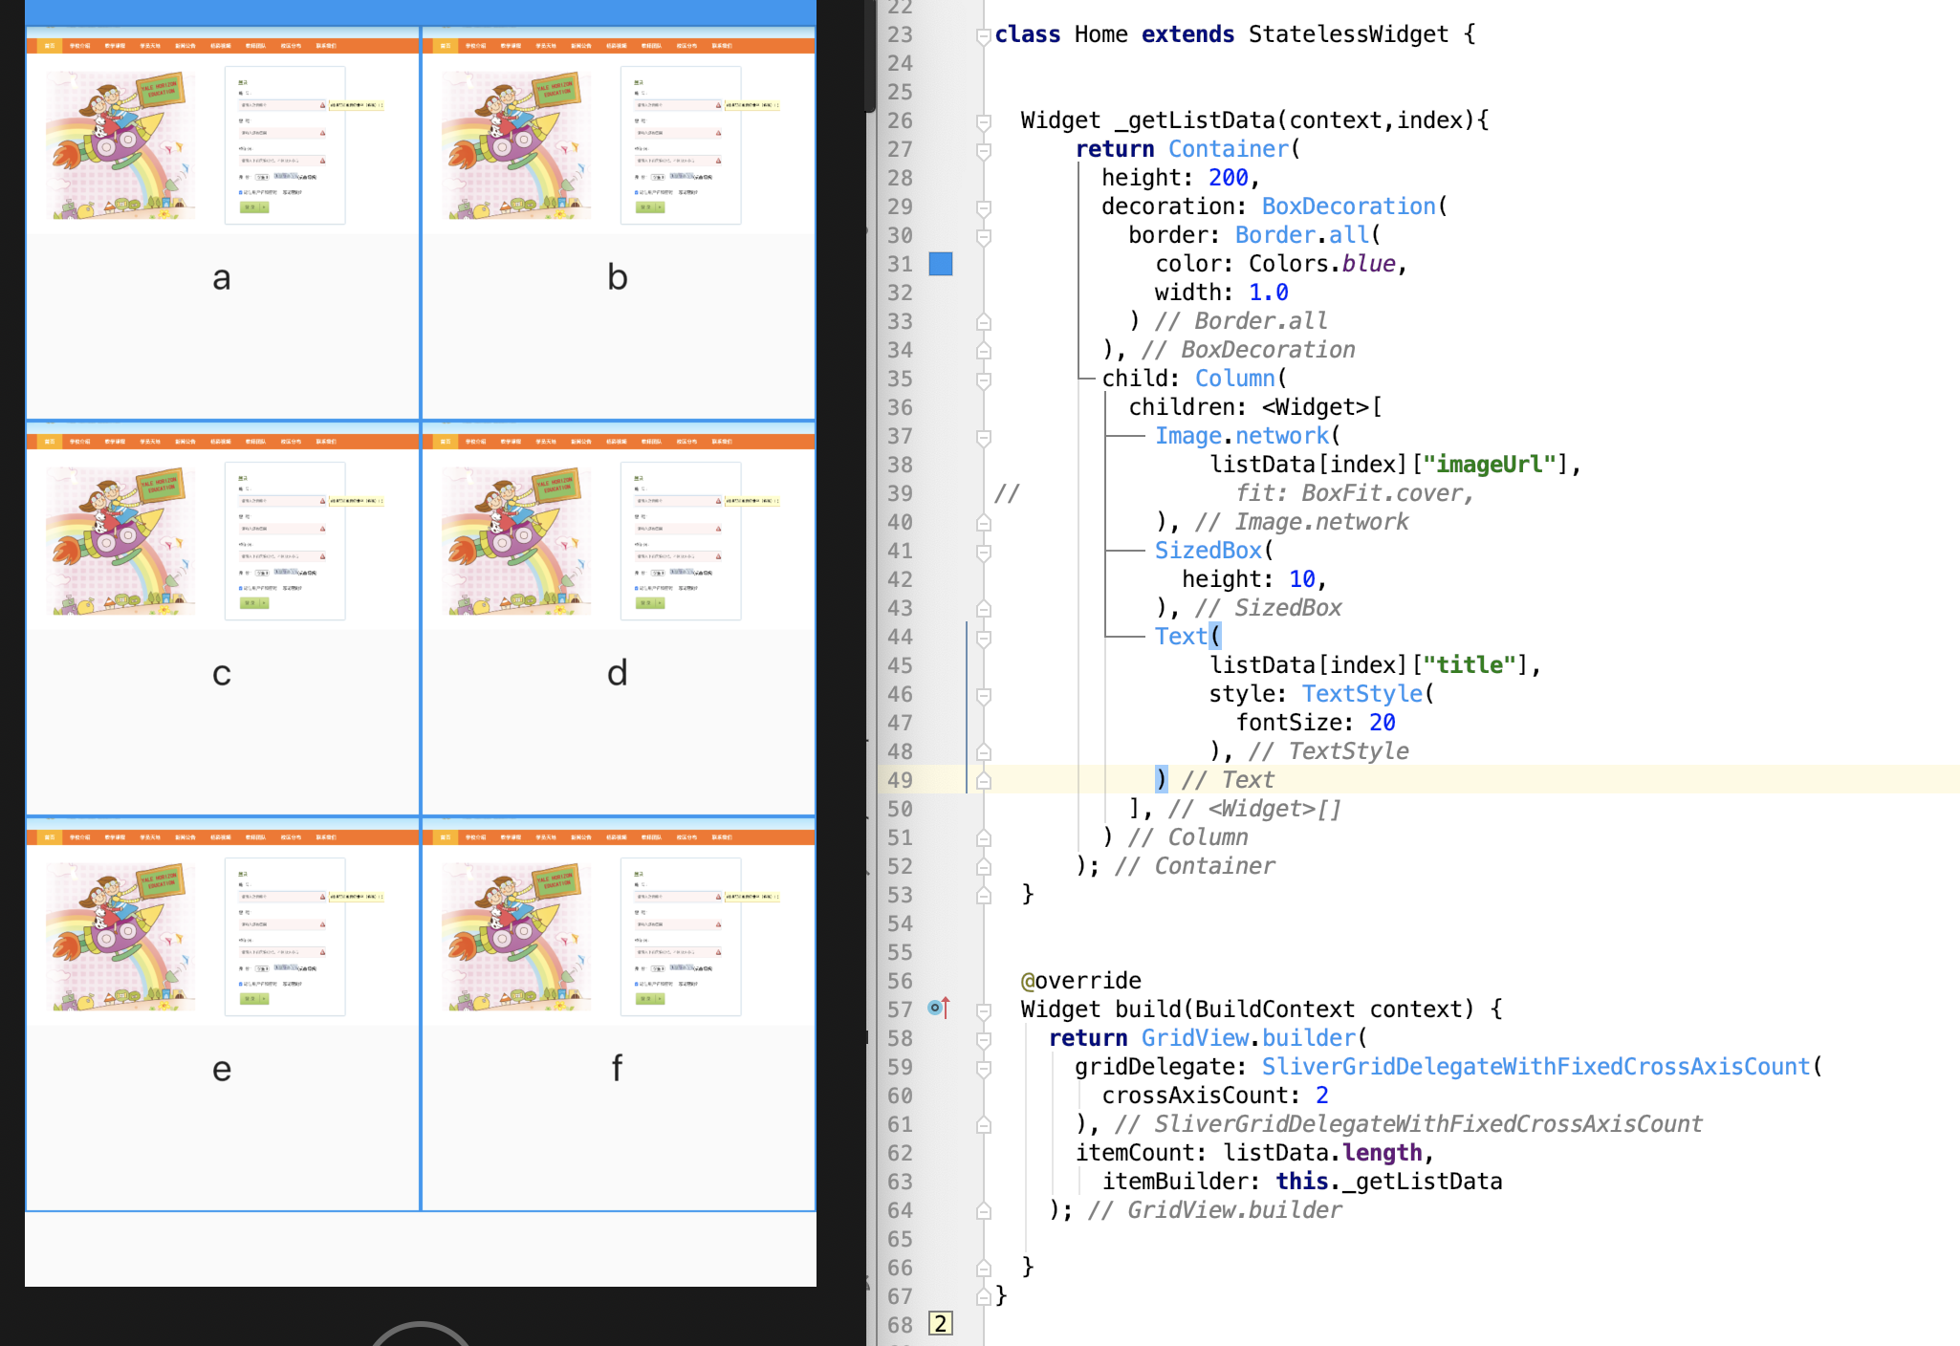Collapse the Column child block on line 35
The image size is (1960, 1346).
pos(983,380)
